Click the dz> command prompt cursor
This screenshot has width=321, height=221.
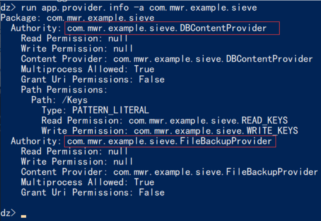point(23,216)
